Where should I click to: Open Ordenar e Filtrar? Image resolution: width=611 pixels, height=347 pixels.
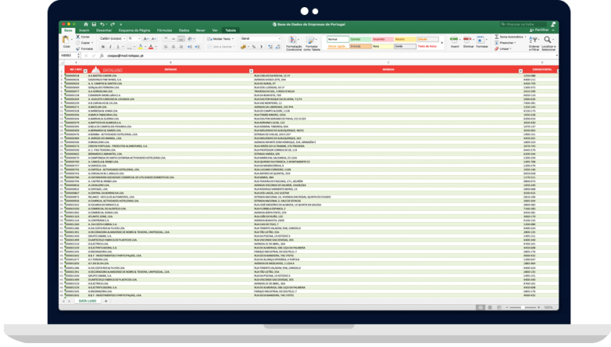click(535, 43)
